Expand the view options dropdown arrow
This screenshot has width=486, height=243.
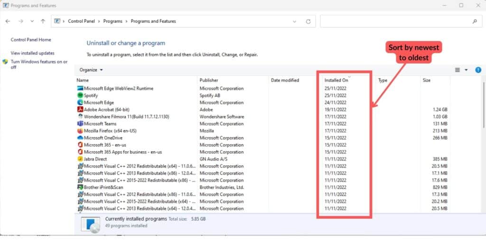pyautogui.click(x=466, y=70)
